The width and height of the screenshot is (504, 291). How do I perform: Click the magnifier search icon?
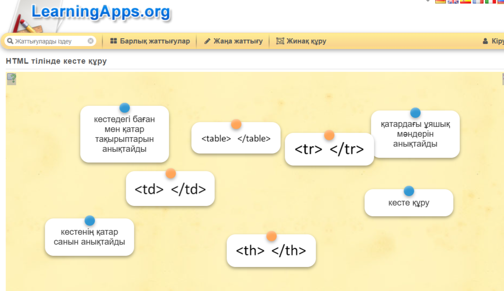click(10, 41)
